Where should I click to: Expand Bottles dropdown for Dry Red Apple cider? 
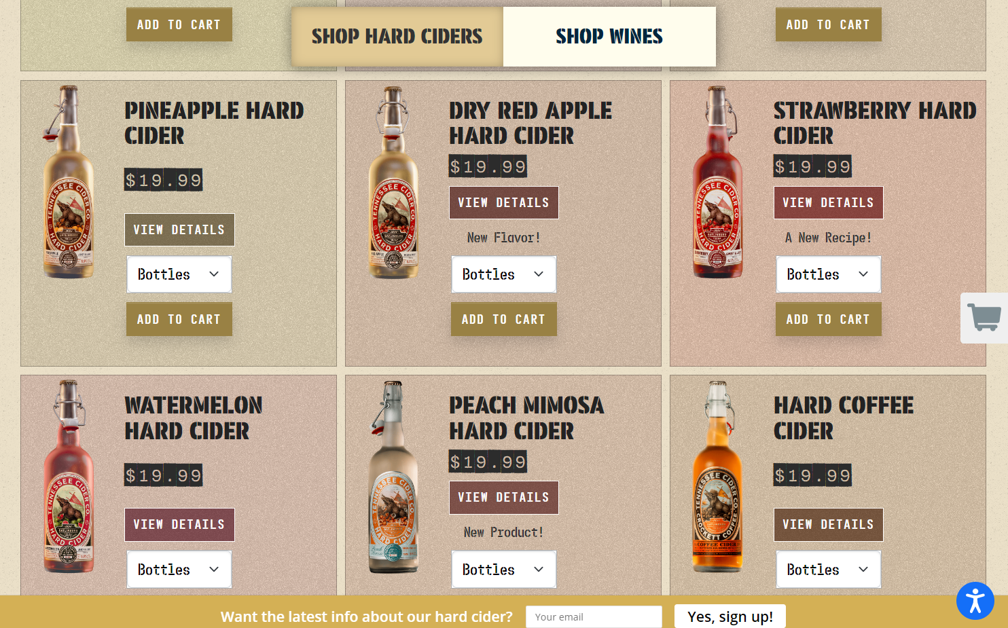[504, 274]
